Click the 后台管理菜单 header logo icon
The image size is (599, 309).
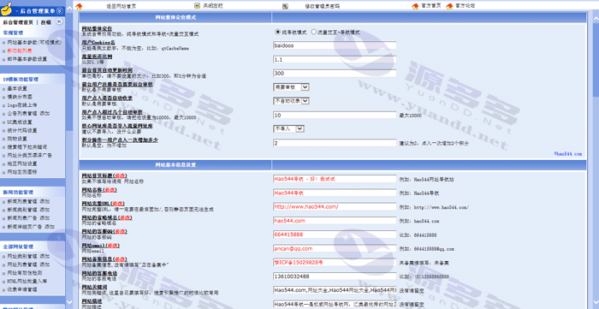pyautogui.click(x=7, y=9)
